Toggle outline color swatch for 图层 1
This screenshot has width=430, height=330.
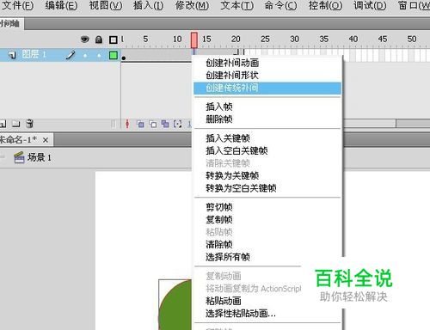(x=114, y=55)
